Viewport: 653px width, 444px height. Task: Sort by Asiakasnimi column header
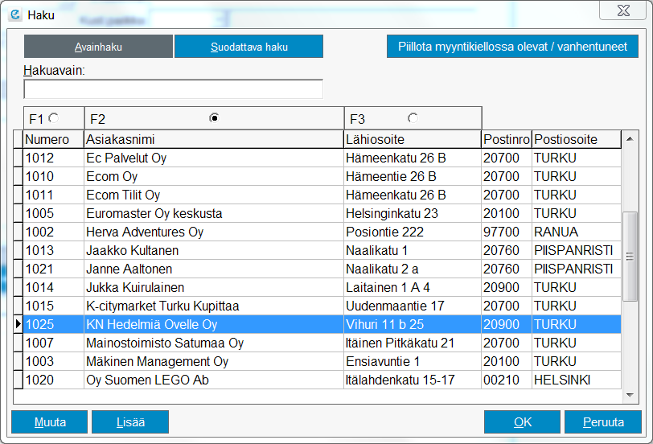(x=214, y=139)
